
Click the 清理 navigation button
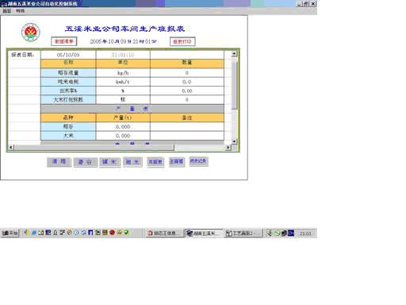59,162
